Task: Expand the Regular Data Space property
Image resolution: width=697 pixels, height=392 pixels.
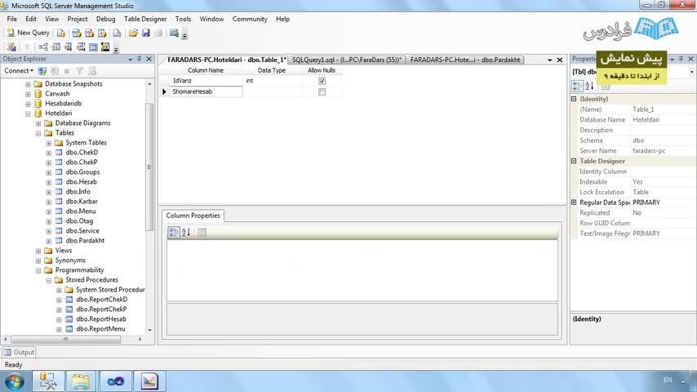Action: click(x=574, y=203)
